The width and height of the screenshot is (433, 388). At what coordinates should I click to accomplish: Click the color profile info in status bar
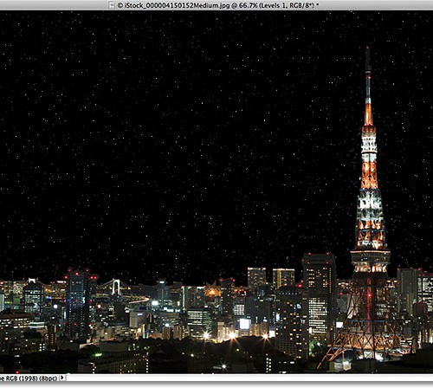coord(29,378)
